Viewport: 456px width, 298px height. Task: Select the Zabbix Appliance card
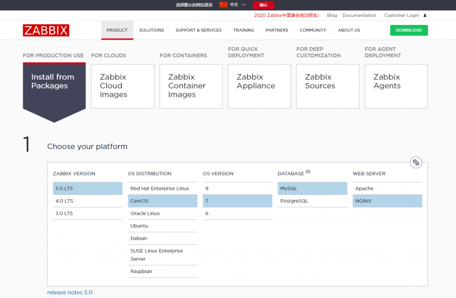click(x=260, y=86)
